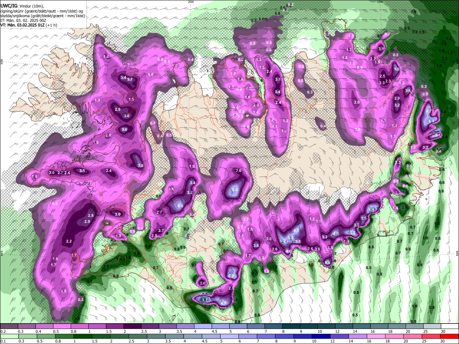This screenshot has width=459, height=344.
Task: Select dark teal swatch between 8 and 9, upper row
Action: coord(291,326)
